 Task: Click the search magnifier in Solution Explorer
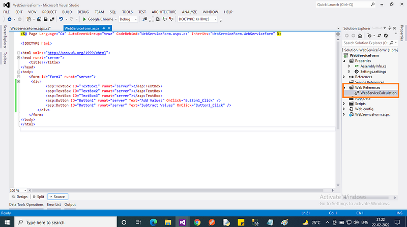pos(392,43)
